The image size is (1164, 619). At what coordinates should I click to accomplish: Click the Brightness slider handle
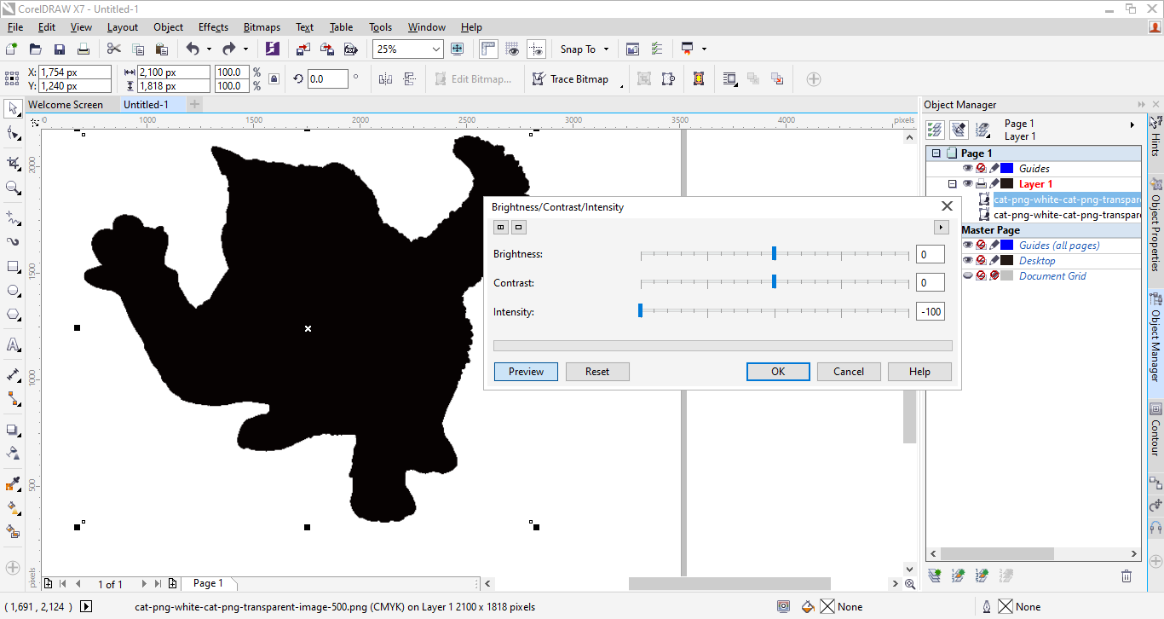coord(774,253)
